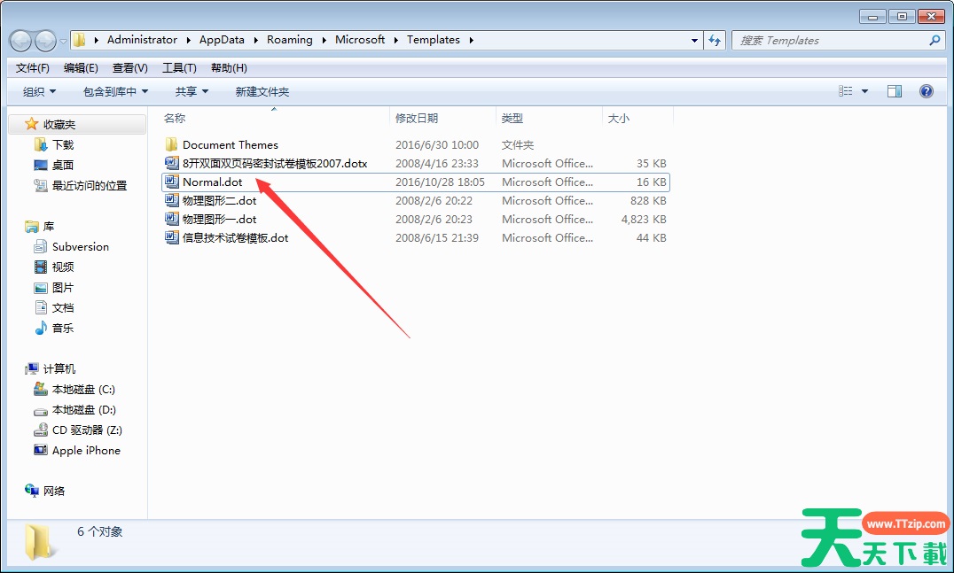Select the 信息技术试卷模板.dot file icon
The height and width of the screenshot is (573, 954).
[x=172, y=237]
